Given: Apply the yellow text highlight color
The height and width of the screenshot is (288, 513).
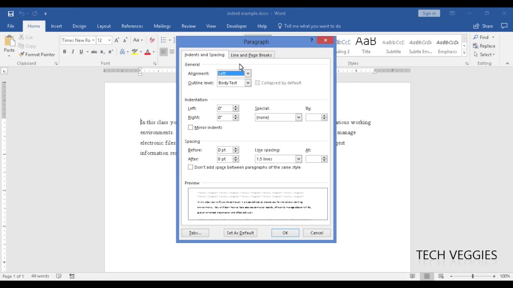Looking at the screenshot, I should 135,52.
